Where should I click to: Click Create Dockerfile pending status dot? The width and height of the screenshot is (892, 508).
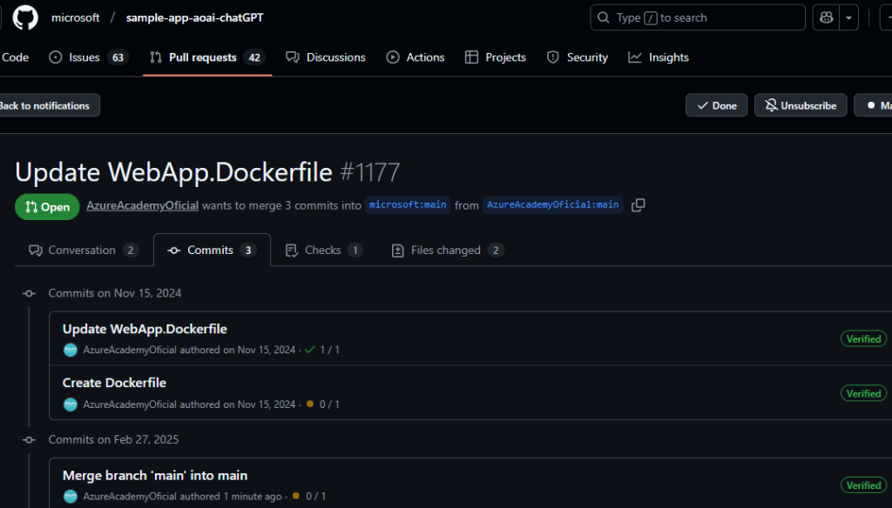[x=309, y=404]
